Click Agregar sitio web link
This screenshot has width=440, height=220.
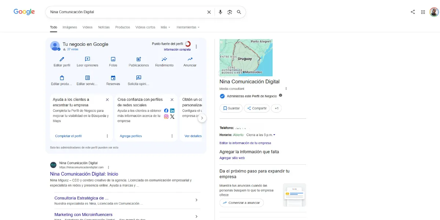click(x=232, y=158)
